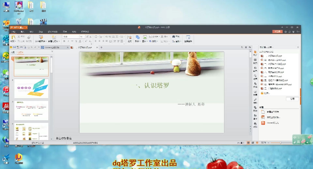Click 打开... link in recent files
Viewport: 313px width, 169px height.
pos(267,93)
